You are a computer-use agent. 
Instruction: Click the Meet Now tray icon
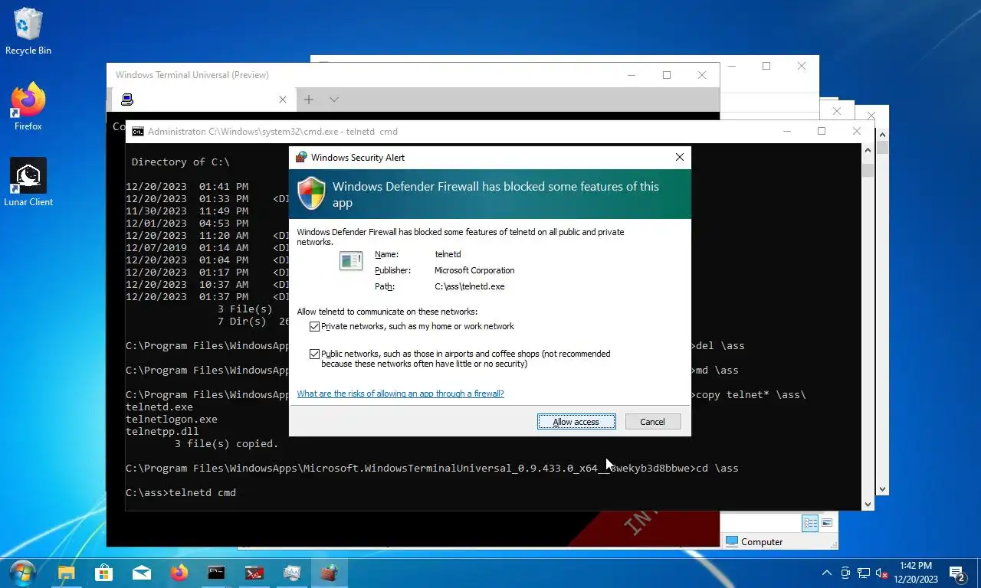[x=845, y=573]
